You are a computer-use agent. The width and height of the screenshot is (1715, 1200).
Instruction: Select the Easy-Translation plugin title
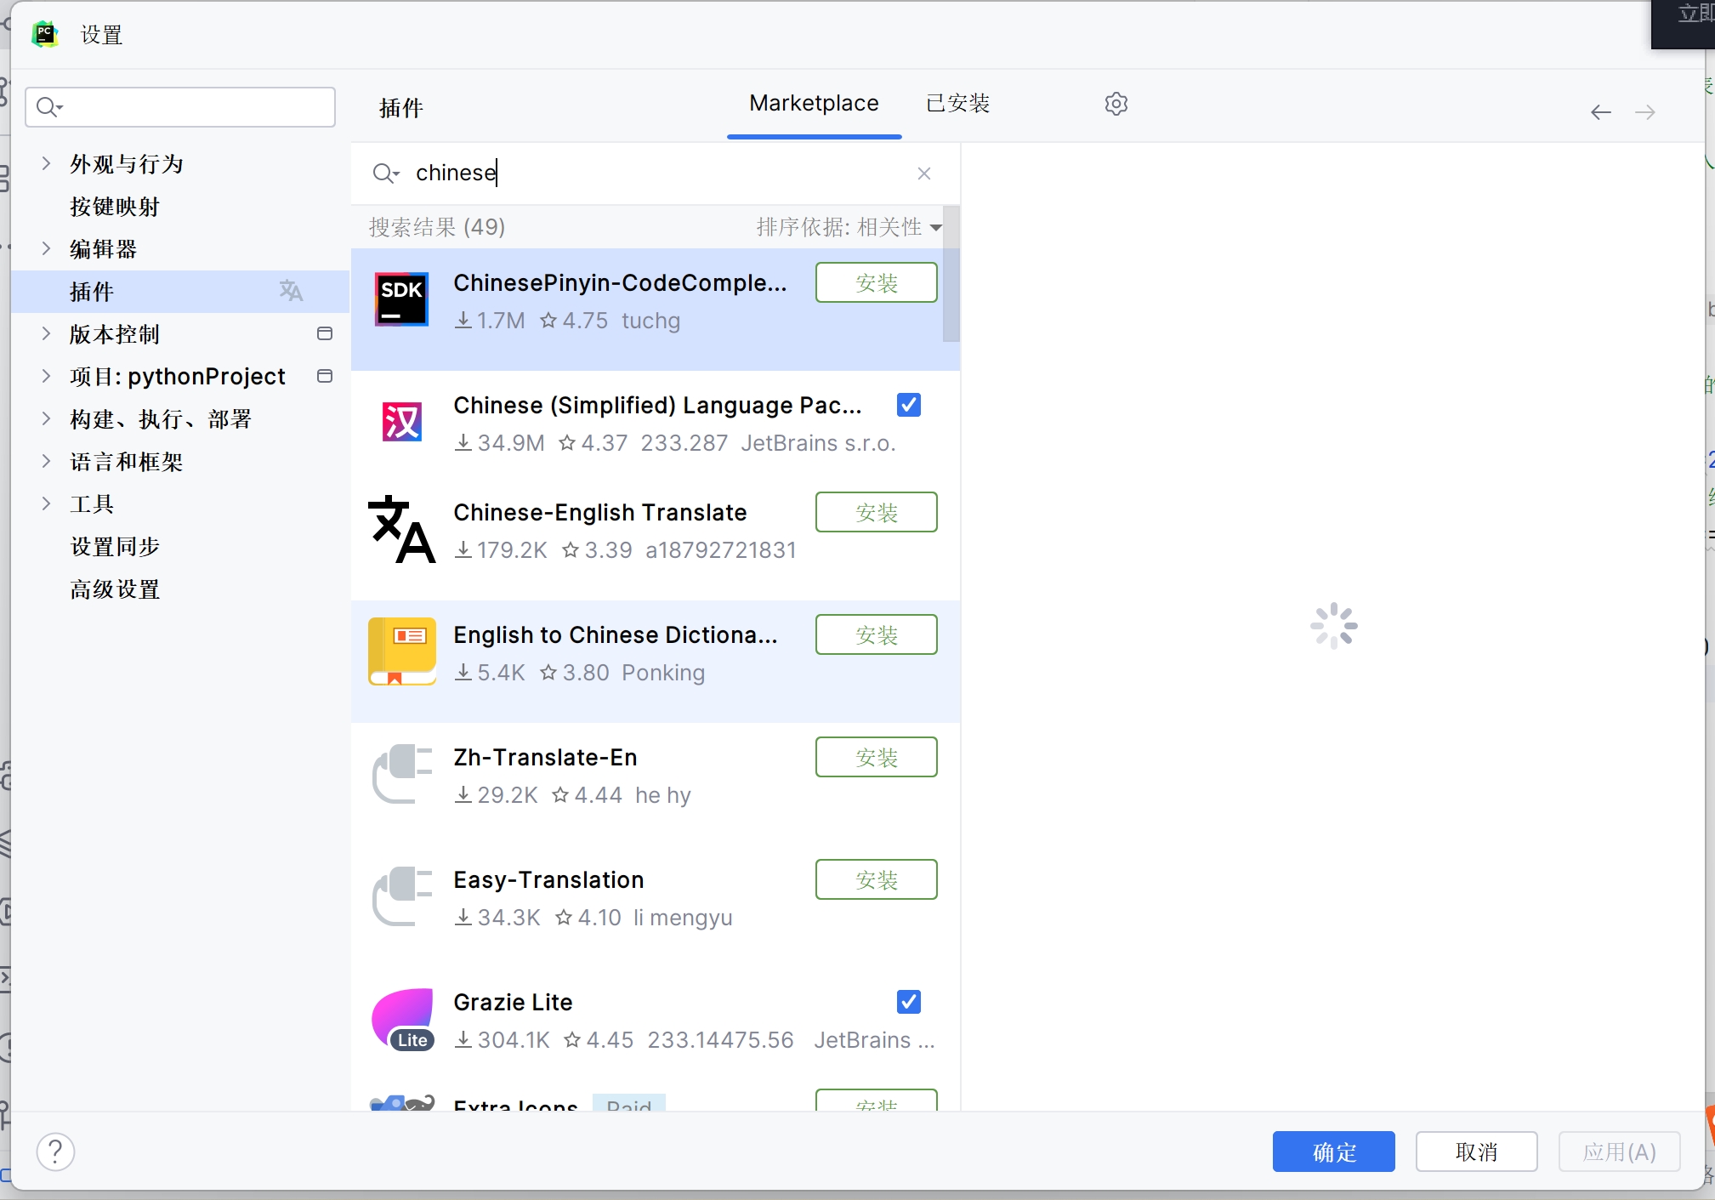[548, 880]
